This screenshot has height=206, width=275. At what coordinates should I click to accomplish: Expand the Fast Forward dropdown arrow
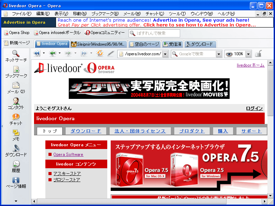pyautogui.click(x=91, y=53)
